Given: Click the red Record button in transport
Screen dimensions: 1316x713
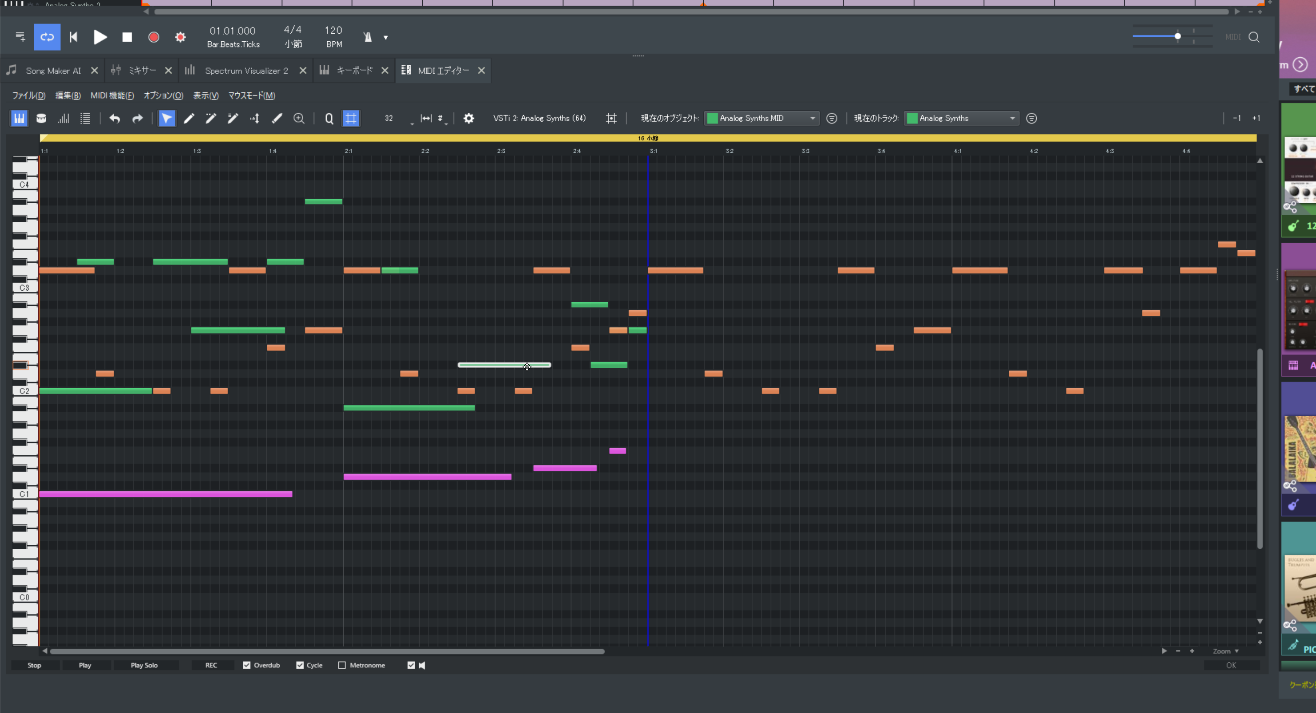Looking at the screenshot, I should [154, 37].
